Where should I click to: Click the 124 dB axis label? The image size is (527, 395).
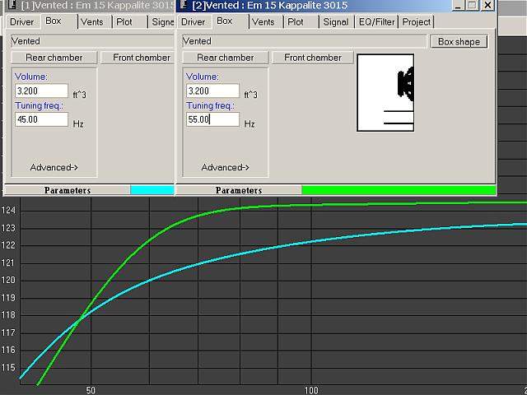[x=8, y=211]
